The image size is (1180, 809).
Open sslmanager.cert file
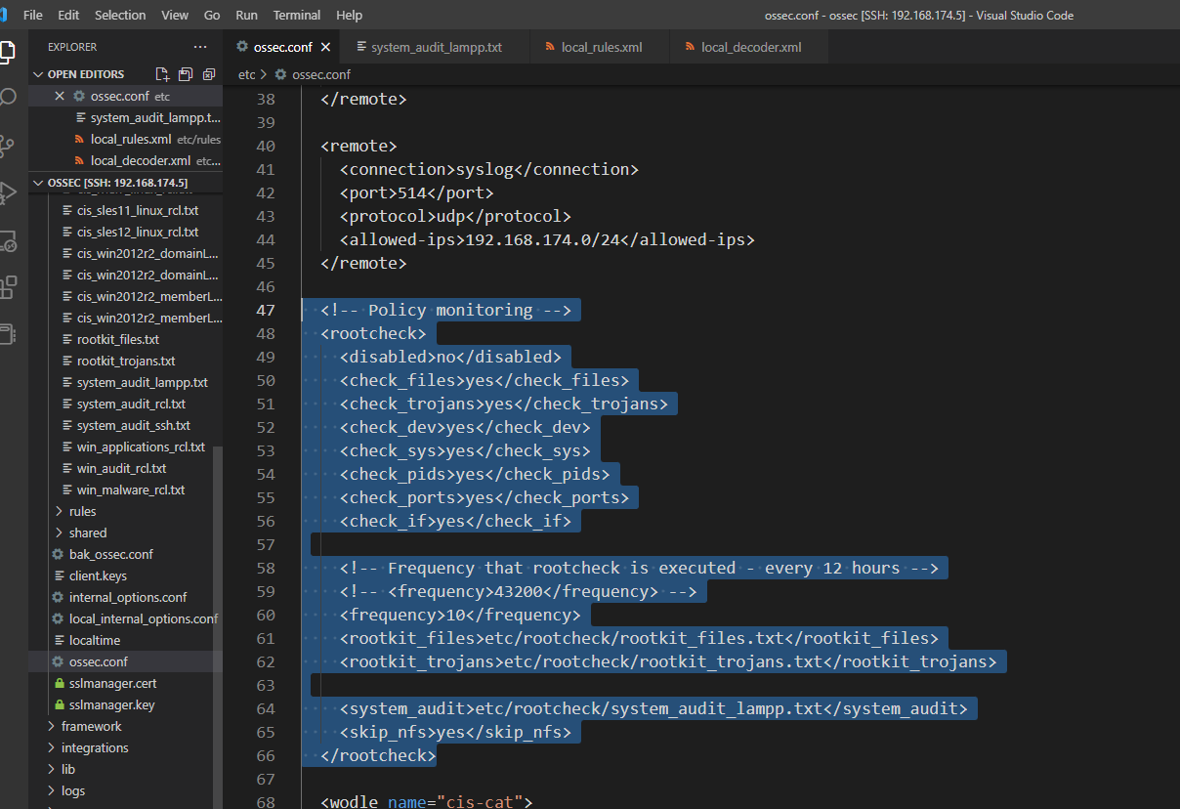click(x=112, y=683)
